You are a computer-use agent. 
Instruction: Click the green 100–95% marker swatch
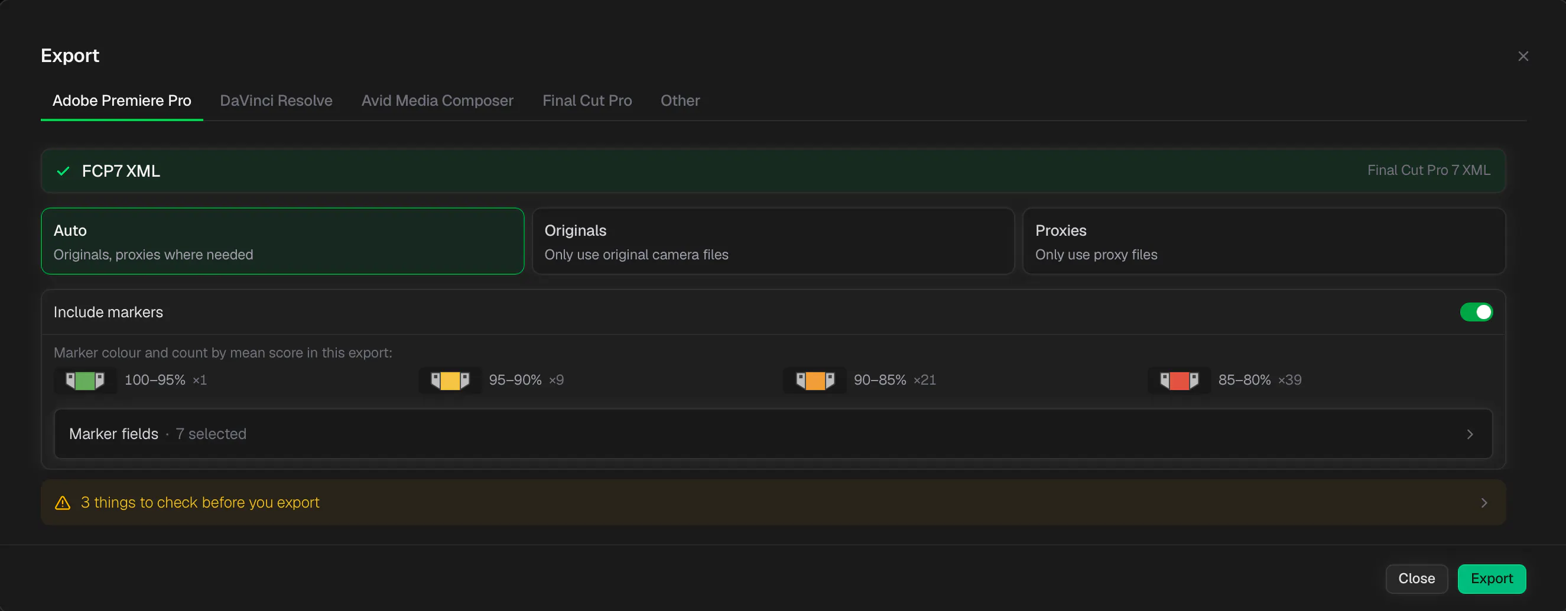(85, 381)
